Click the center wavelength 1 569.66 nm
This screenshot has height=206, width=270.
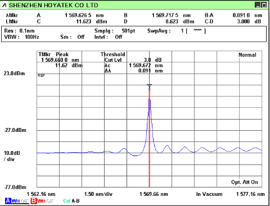tap(154, 194)
